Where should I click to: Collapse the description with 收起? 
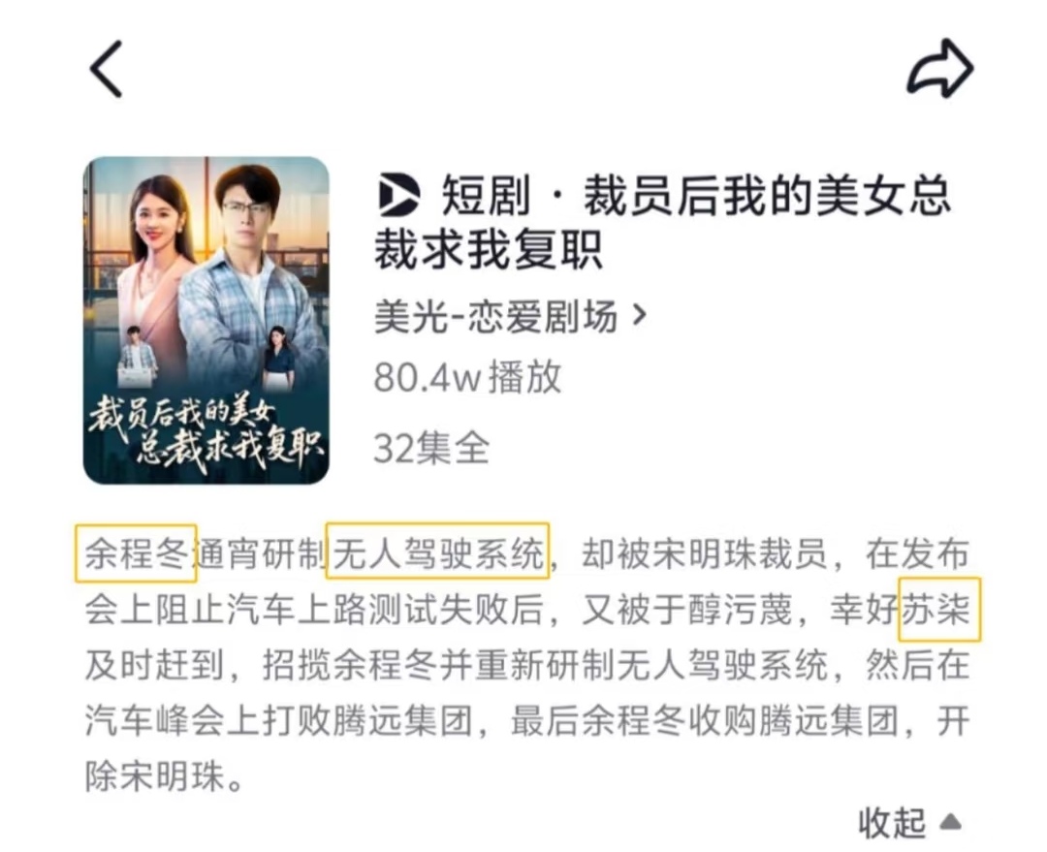[x=892, y=822]
